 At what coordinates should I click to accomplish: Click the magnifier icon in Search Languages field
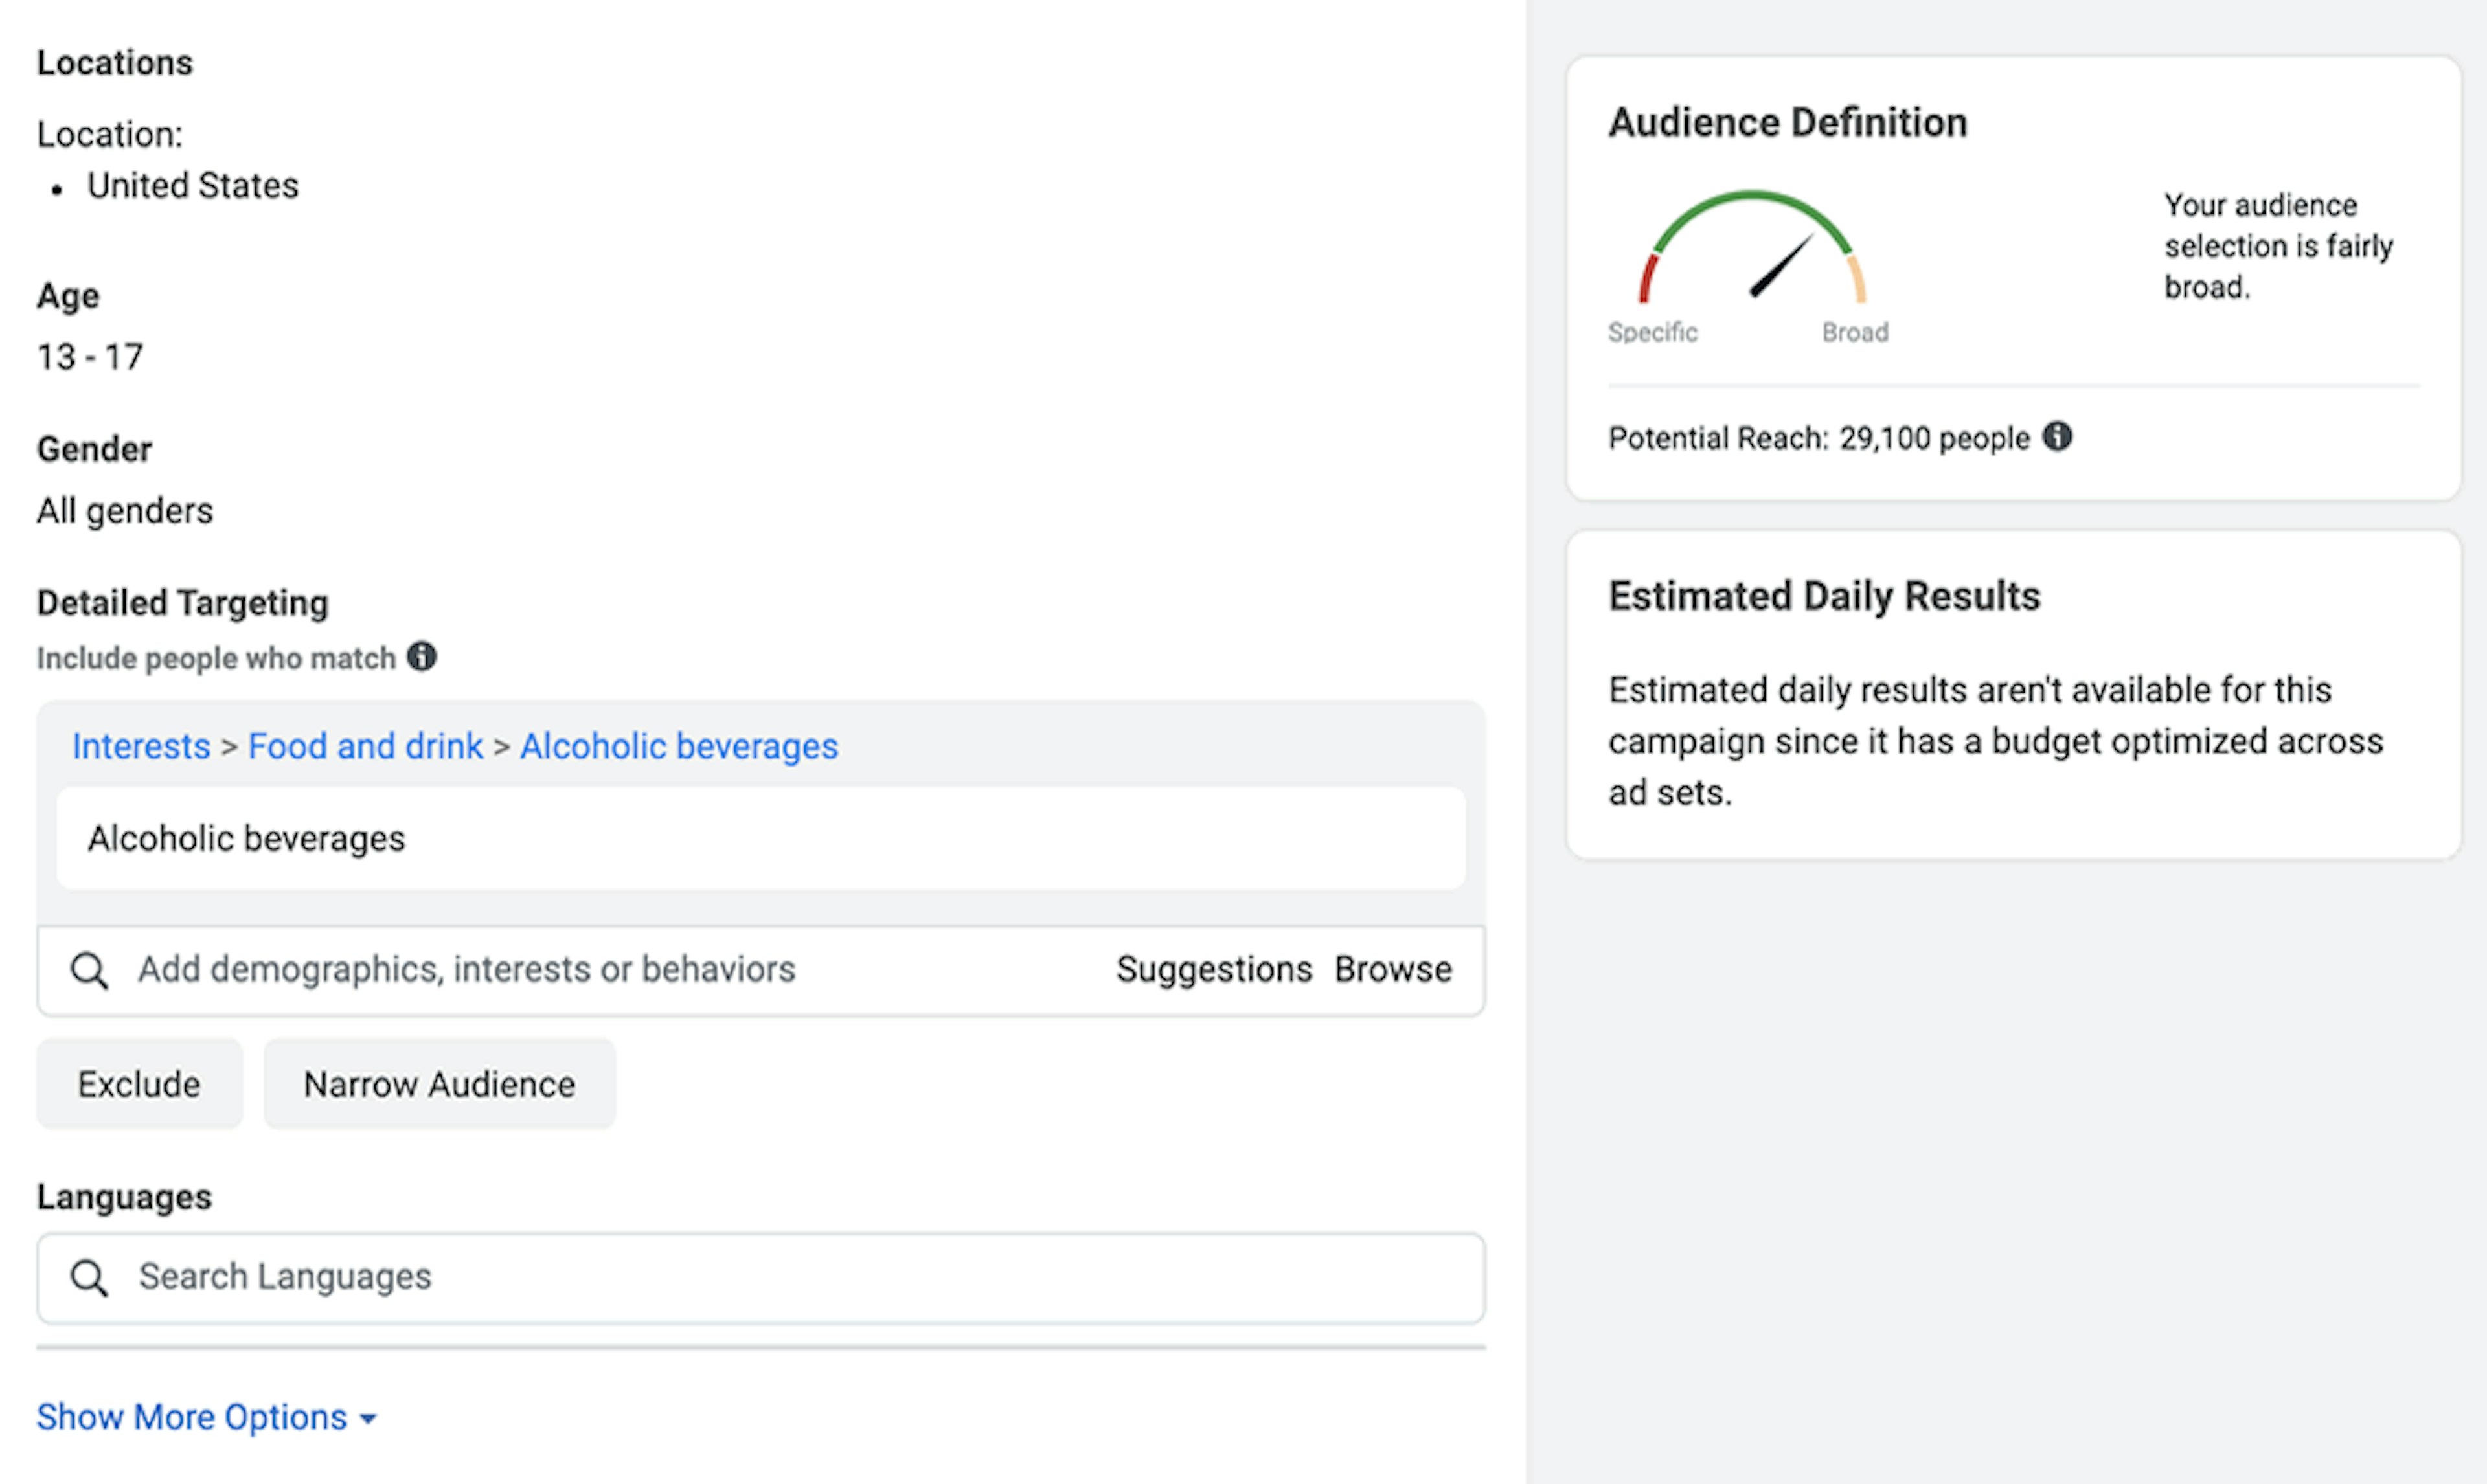[x=89, y=1277]
